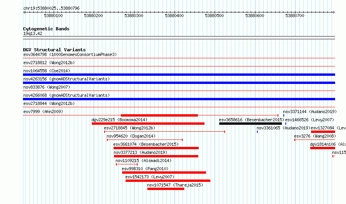This screenshot has width=346, height=204.
Task: Click the red esv998310 variant bar
Action: 164,173
